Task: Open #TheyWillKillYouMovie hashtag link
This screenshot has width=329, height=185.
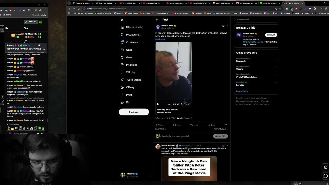Action: pyautogui.click(x=253, y=42)
